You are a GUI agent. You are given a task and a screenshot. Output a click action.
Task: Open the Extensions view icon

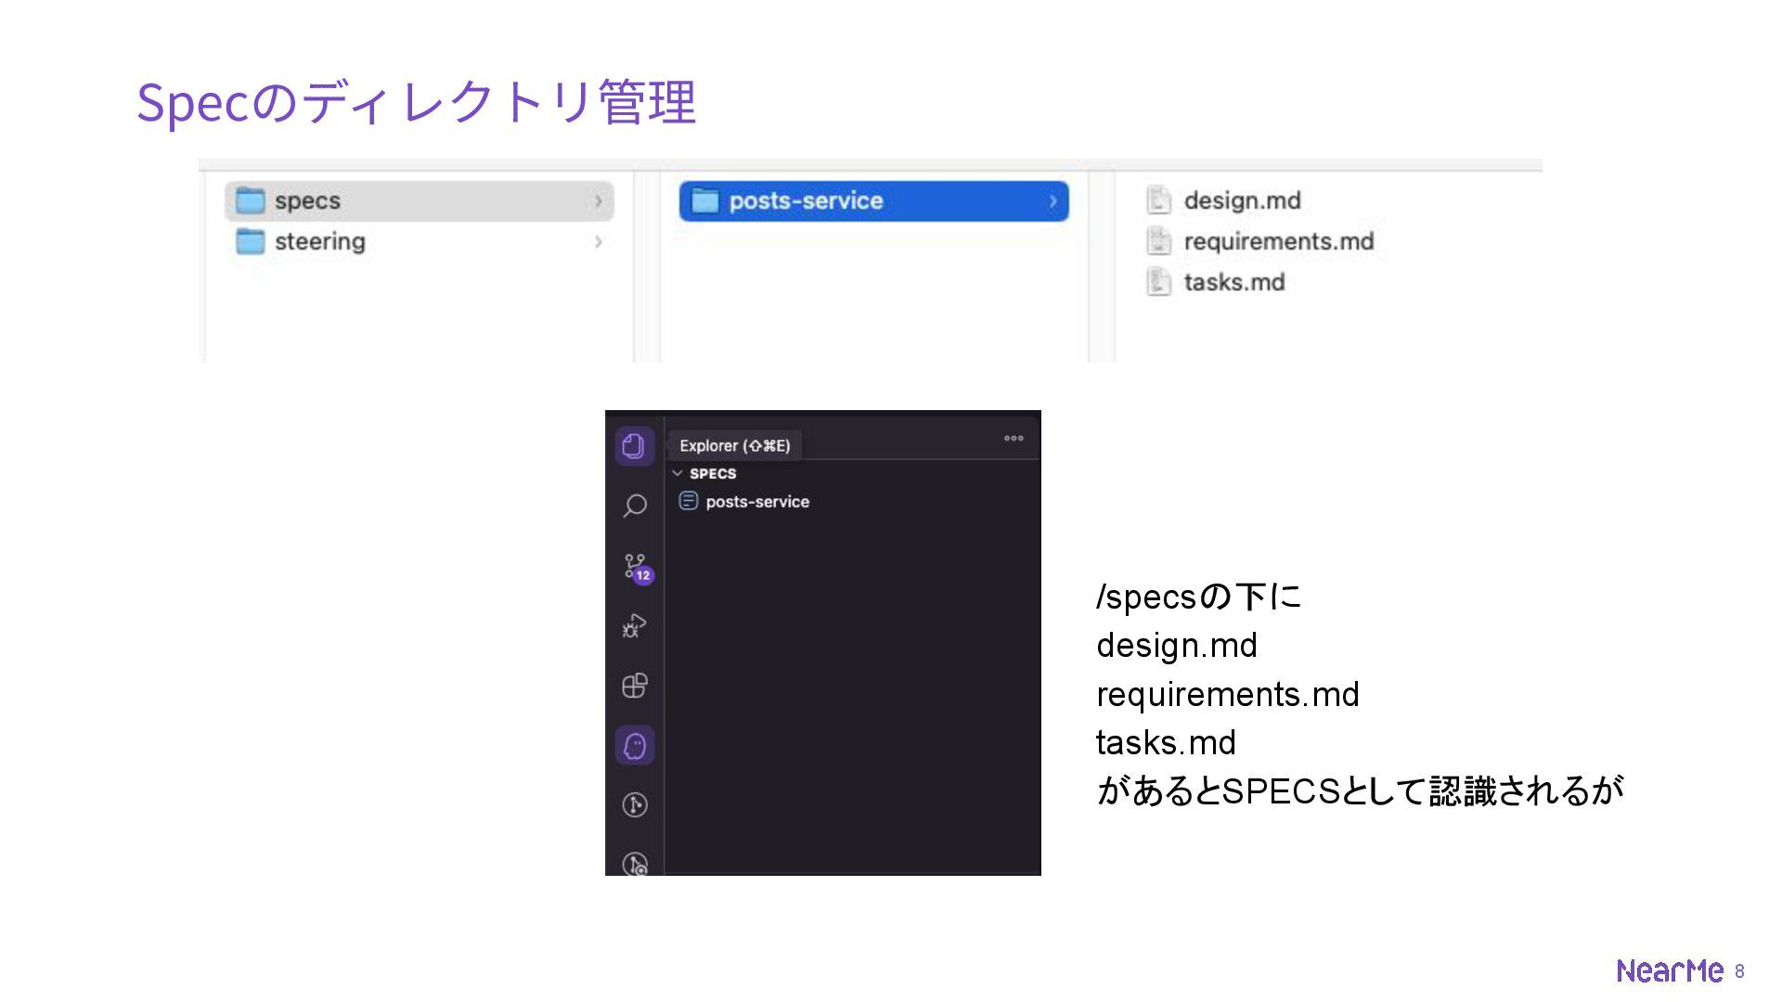635,686
